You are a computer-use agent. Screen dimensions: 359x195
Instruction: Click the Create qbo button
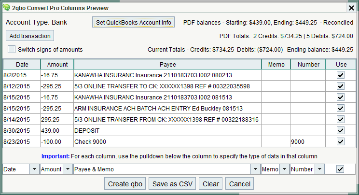click(125, 183)
